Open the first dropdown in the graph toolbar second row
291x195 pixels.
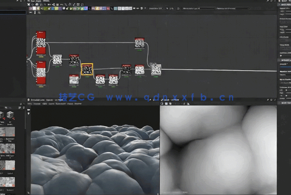[x=157, y=8]
